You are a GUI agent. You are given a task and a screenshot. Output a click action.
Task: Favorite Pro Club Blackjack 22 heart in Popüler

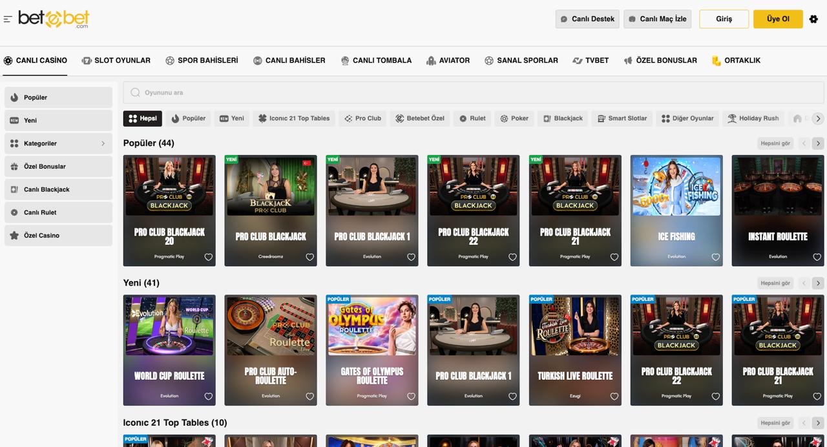point(513,257)
